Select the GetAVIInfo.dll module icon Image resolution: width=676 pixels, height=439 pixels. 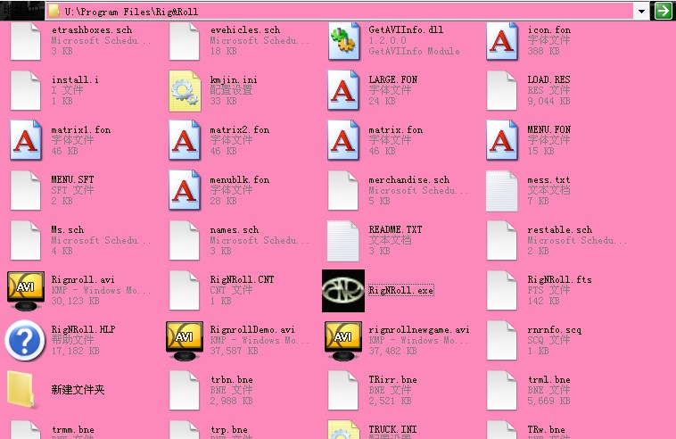coord(343,40)
